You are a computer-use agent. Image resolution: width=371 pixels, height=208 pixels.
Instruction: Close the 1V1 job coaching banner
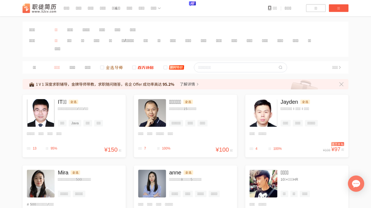pyautogui.click(x=341, y=84)
